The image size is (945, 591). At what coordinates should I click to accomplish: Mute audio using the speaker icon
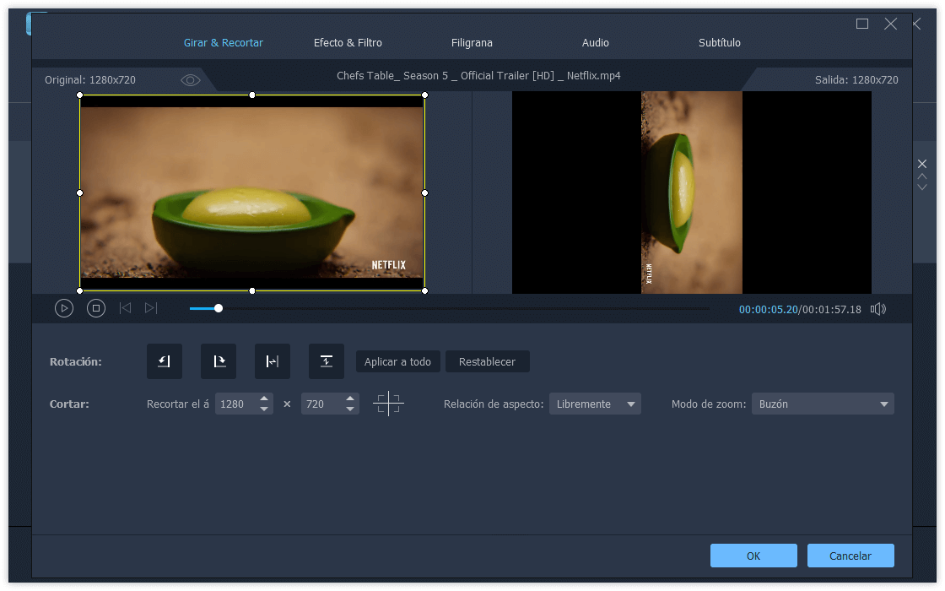pyautogui.click(x=878, y=309)
